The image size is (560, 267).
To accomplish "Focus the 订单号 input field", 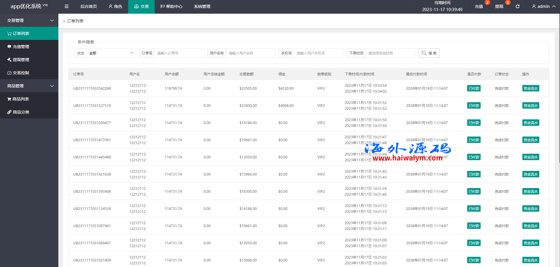I will (x=179, y=53).
